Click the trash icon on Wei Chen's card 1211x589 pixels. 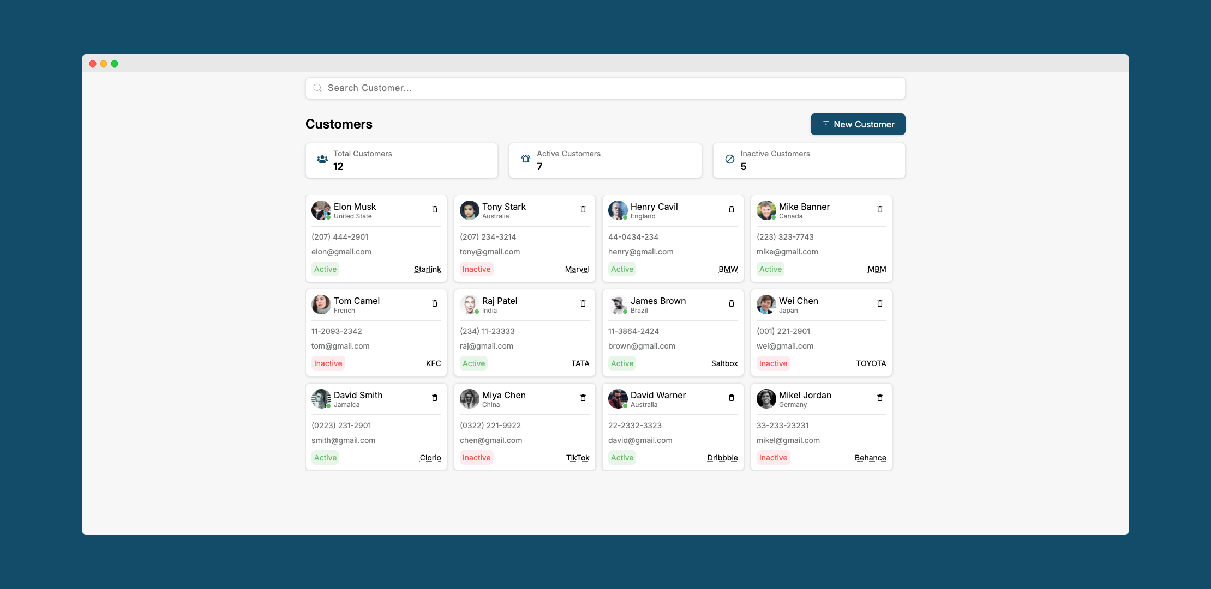(x=880, y=303)
